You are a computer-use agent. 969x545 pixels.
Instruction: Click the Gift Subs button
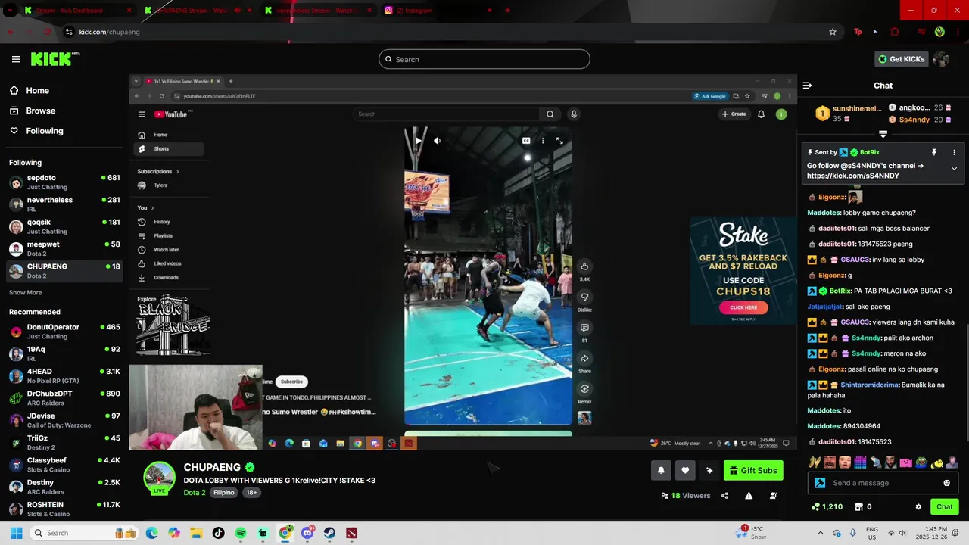click(753, 470)
